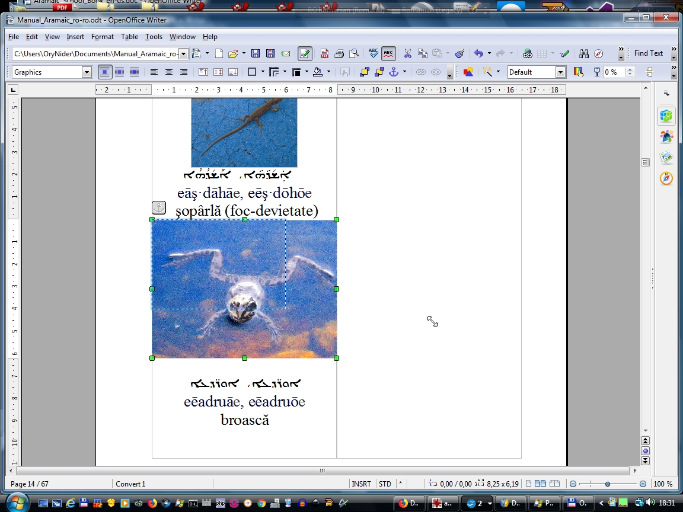This screenshot has height=512, width=683.
Task: Click the Save document icon
Action: click(256, 54)
